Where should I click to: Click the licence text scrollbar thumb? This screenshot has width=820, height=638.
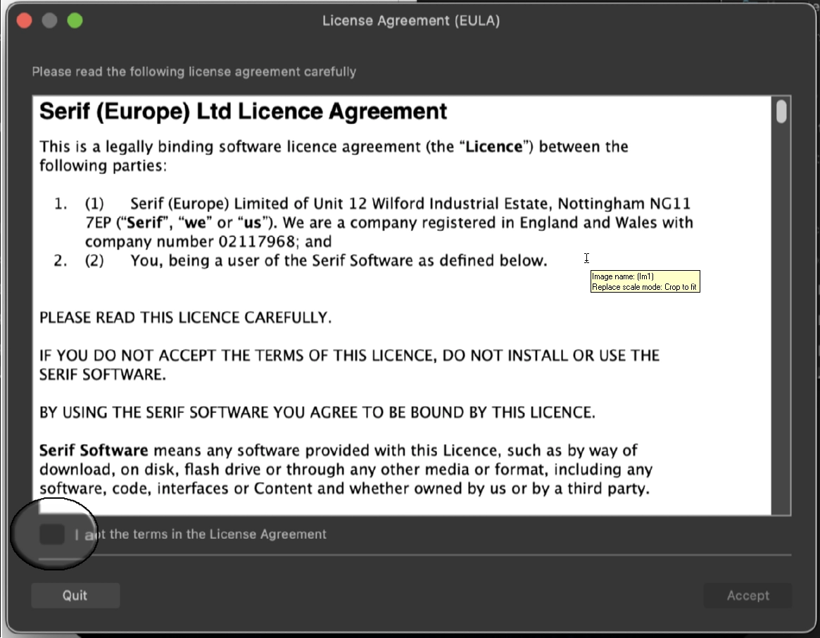coord(781,111)
